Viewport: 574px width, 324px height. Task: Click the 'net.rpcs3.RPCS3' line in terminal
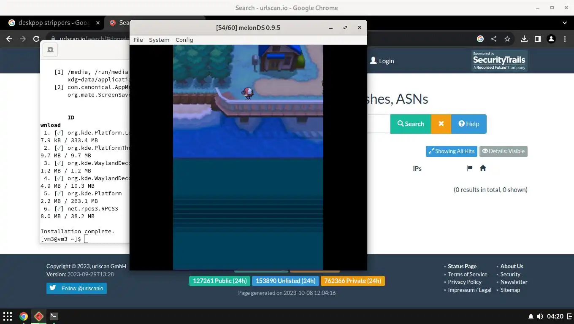(x=81, y=208)
